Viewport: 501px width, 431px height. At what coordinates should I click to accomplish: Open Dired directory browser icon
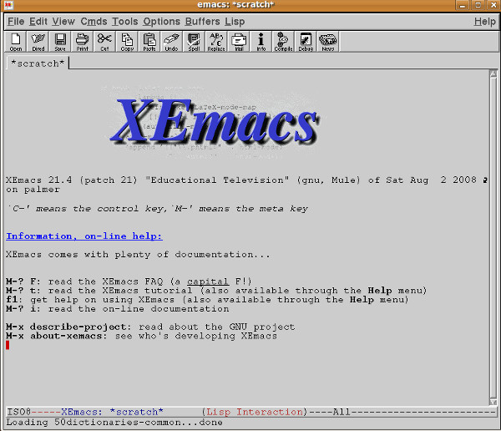(x=38, y=42)
